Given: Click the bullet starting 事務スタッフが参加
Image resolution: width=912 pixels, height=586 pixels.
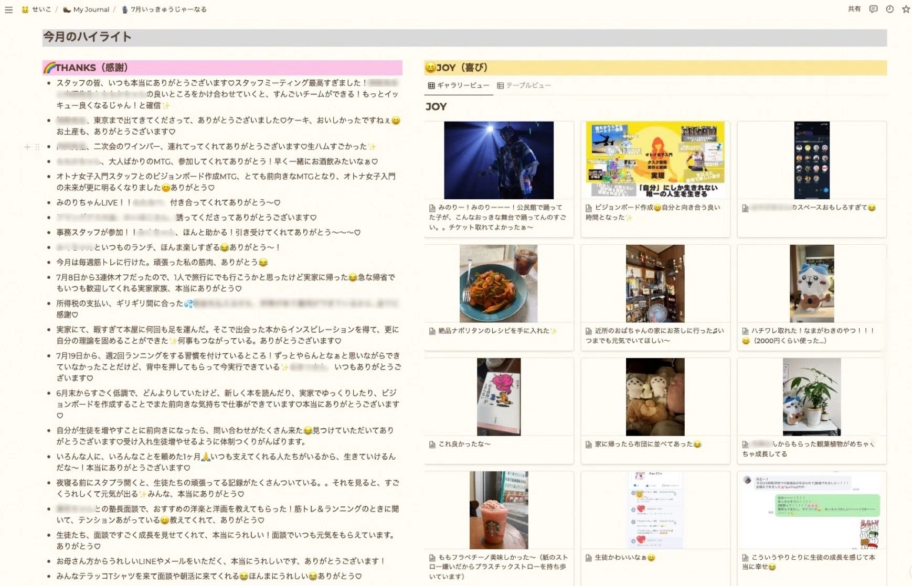Looking at the screenshot, I should (208, 232).
